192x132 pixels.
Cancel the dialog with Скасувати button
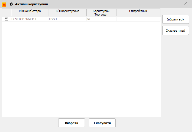(x=102, y=123)
